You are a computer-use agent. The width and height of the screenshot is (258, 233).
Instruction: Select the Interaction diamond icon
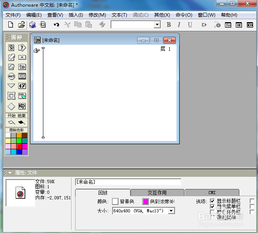pos(12,106)
